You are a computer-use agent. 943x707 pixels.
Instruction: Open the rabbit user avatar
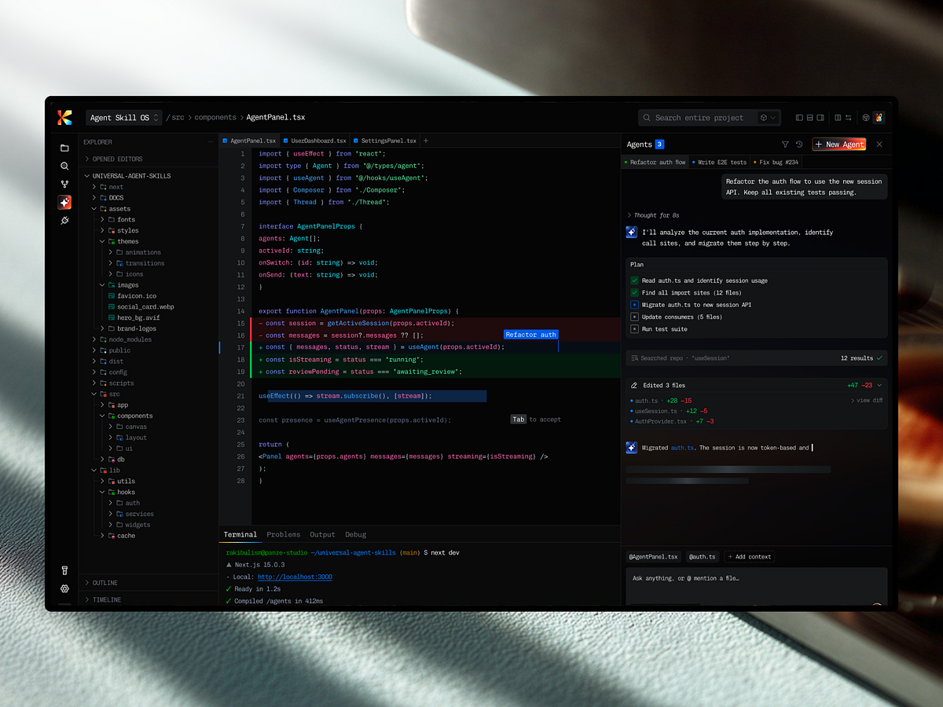point(879,118)
